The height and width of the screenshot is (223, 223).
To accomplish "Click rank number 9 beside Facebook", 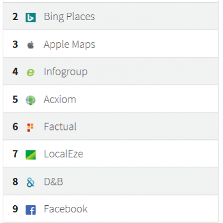I will 15,209.
